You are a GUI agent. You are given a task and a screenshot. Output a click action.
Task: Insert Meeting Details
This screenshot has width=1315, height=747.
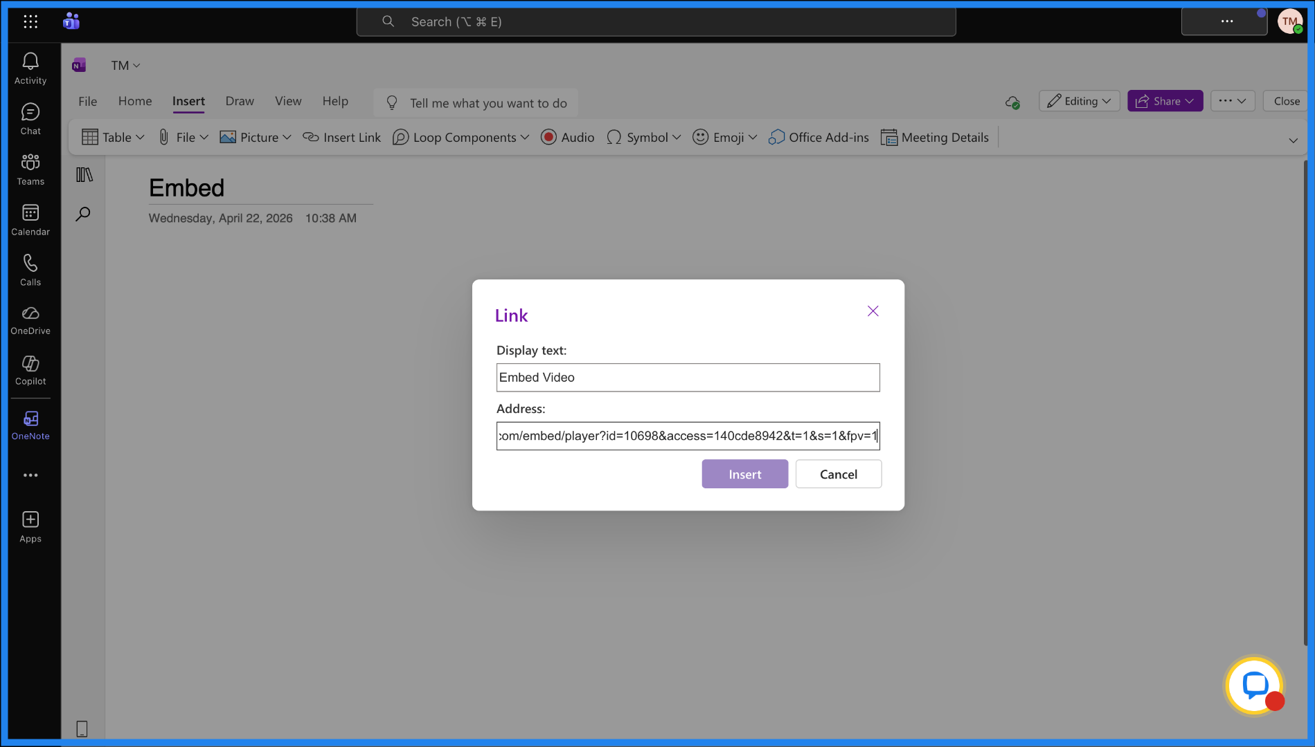tap(935, 138)
